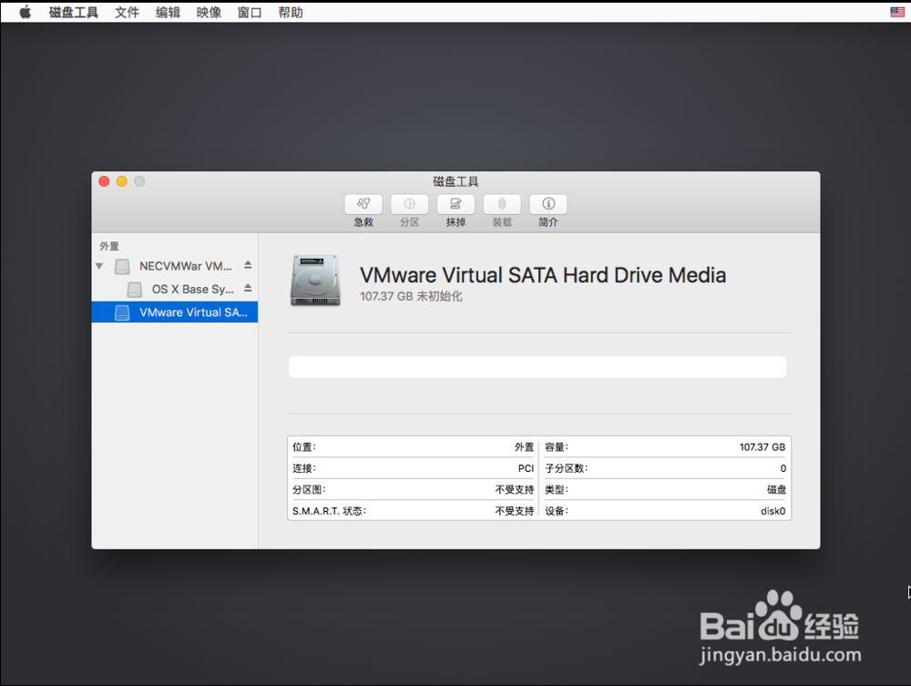Click the Info (简介) toolbar icon
This screenshot has width=911, height=686.
(x=548, y=204)
